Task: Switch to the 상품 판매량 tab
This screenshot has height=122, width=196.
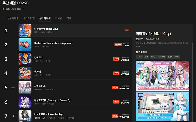Action: 13,18
